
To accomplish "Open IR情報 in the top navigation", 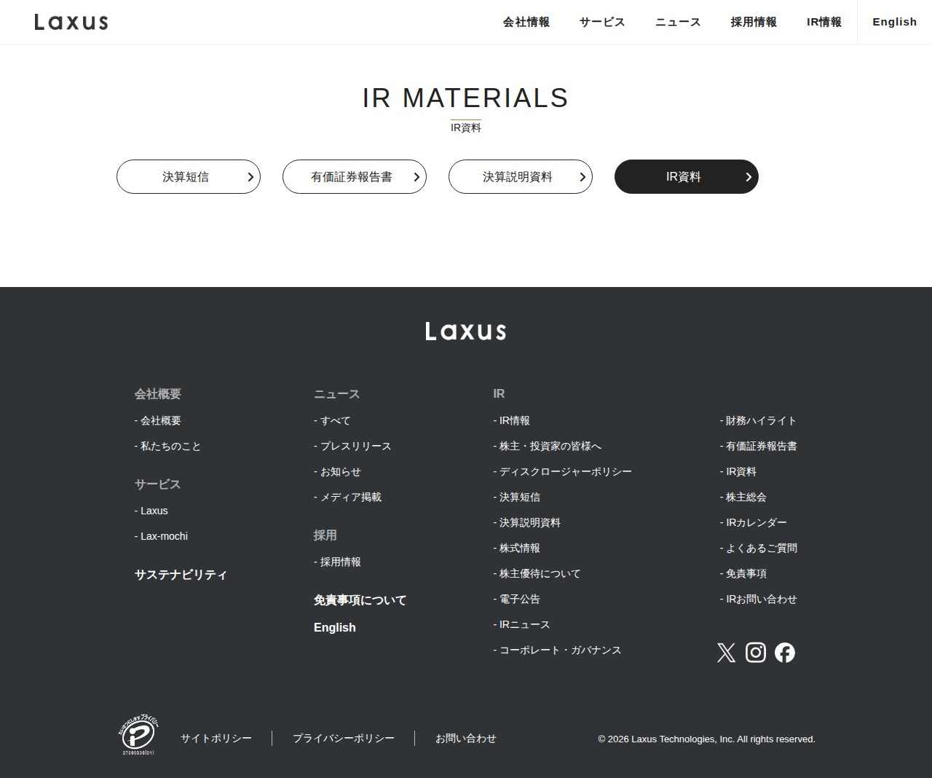I will [824, 22].
